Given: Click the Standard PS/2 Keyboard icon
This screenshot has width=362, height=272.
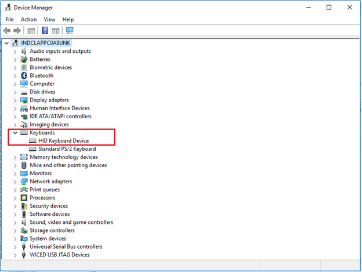Looking at the screenshot, I should click(x=32, y=149).
